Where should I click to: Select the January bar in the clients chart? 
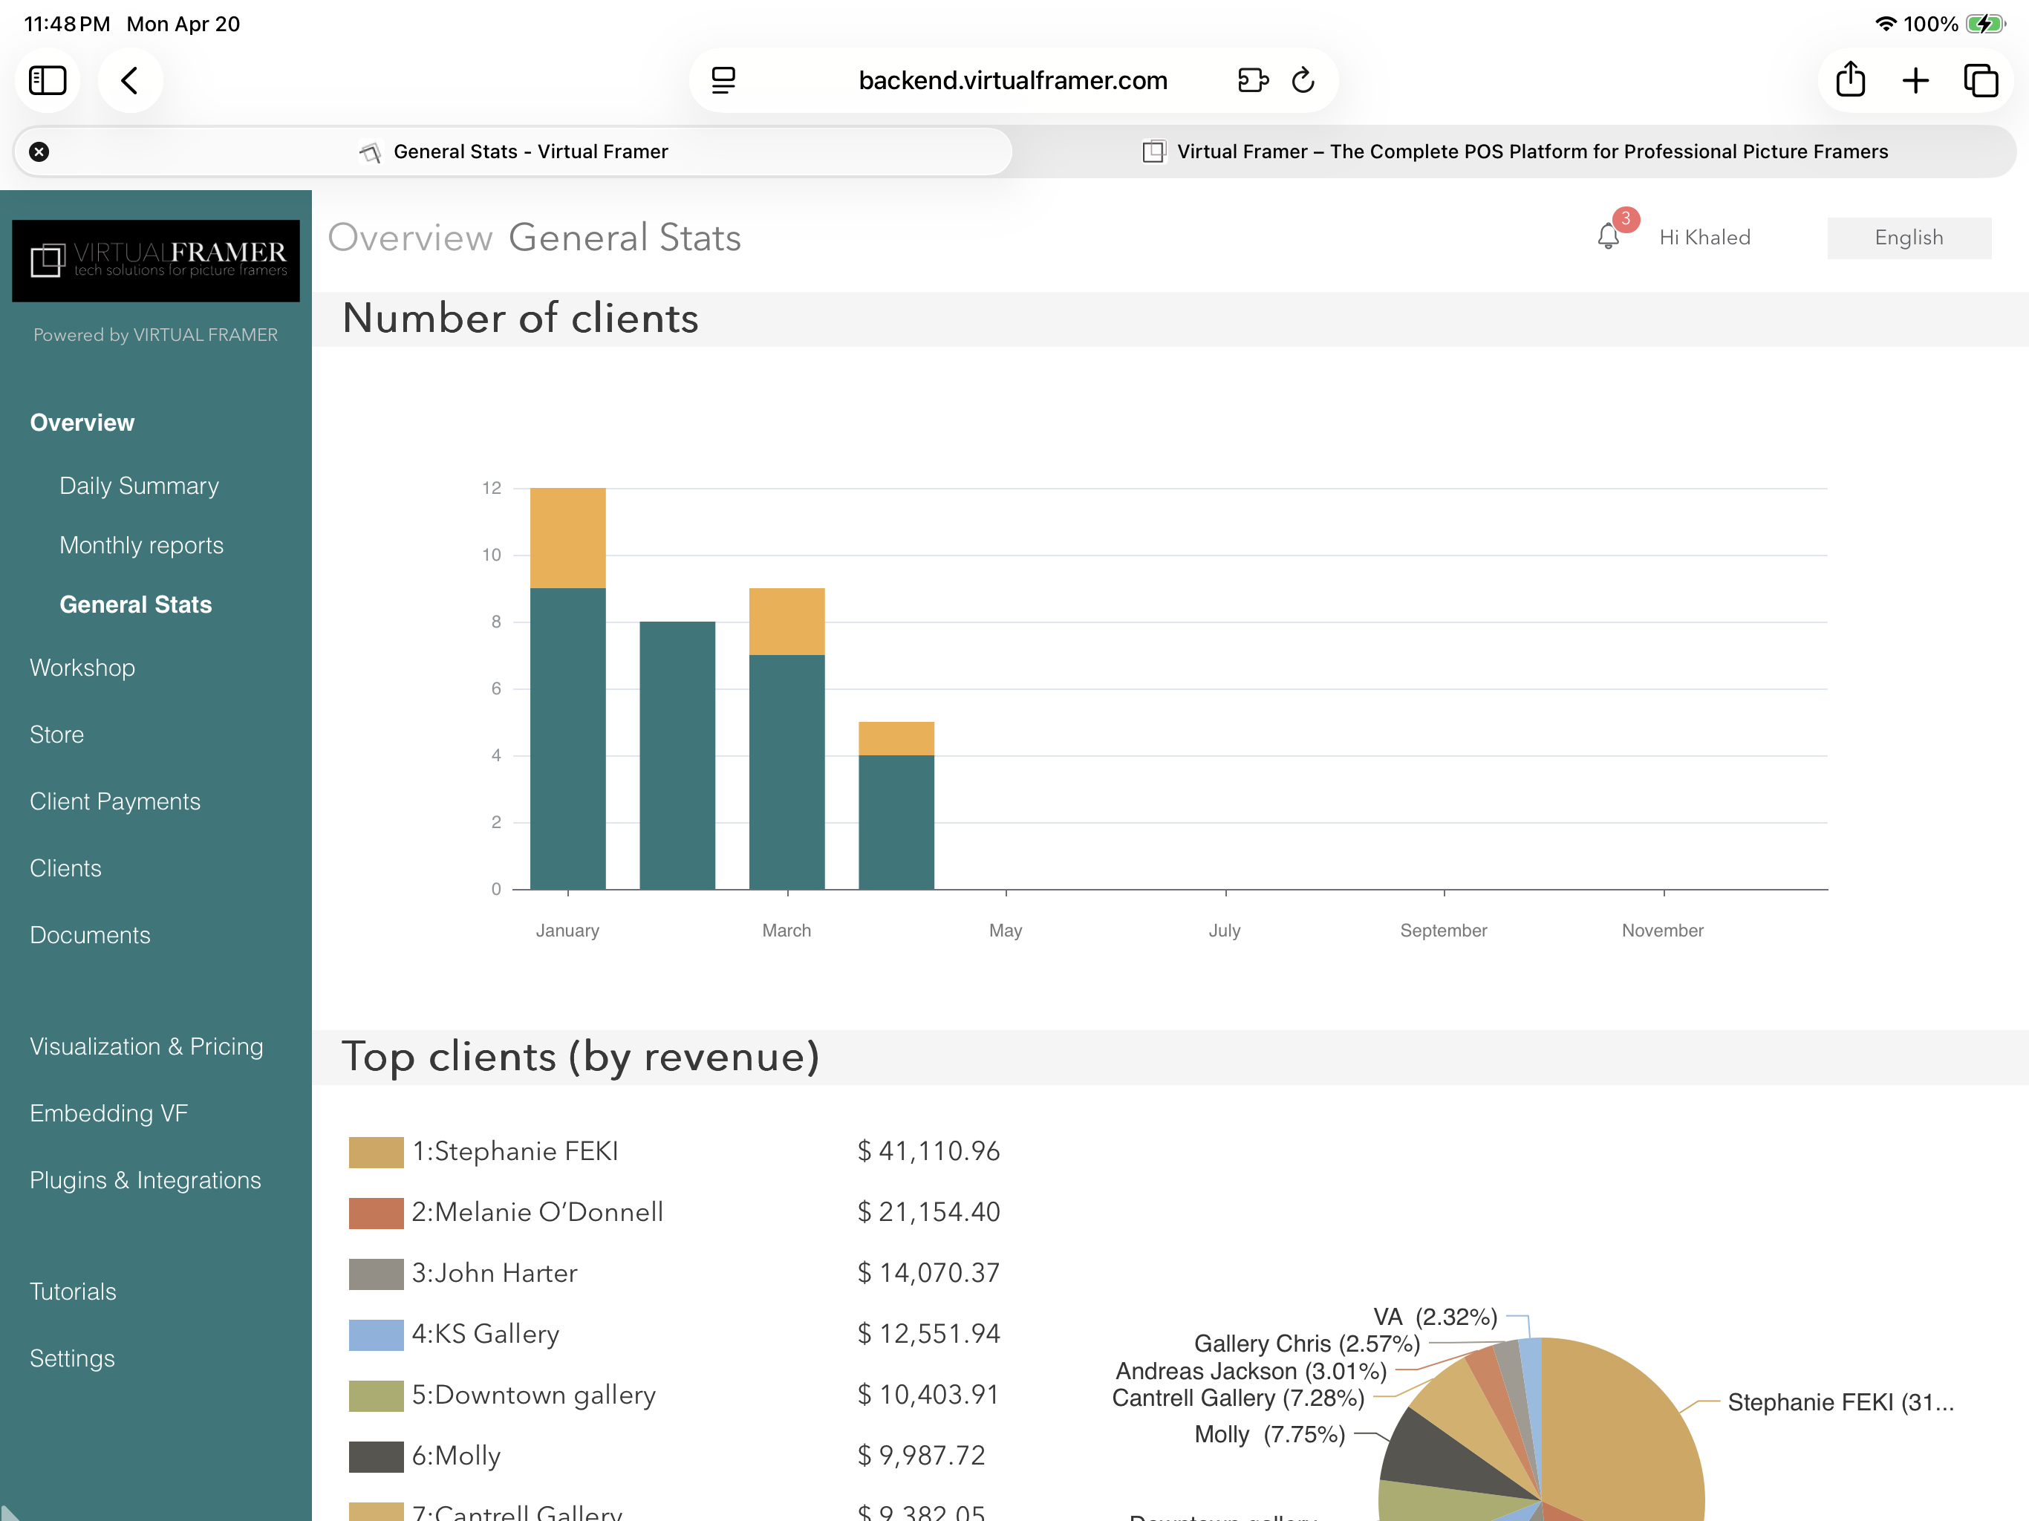[568, 689]
